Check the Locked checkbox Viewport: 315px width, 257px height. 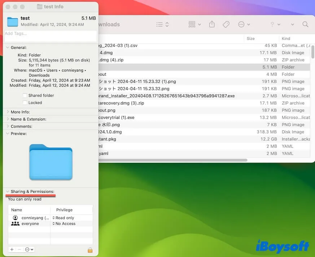[25, 102]
